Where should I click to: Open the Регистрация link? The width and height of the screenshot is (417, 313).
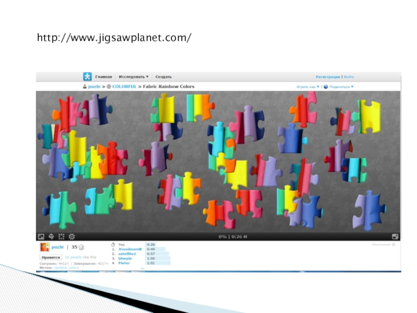point(327,77)
